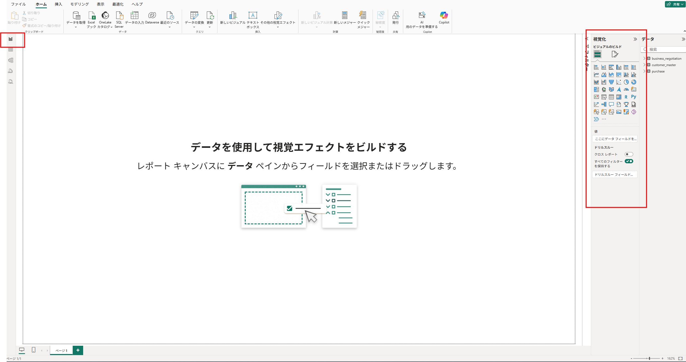This screenshot has width=686, height=362.
Task: Switch to mobile layout view
Action: [x=33, y=350]
